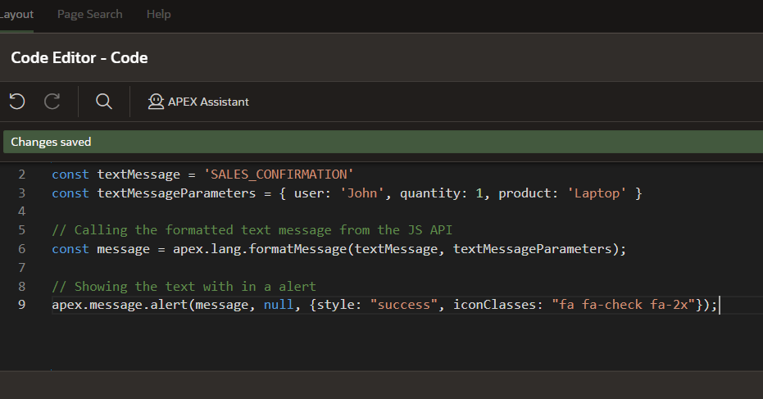Click the Redo arrow icon
Image resolution: width=763 pixels, height=399 pixels.
point(52,102)
